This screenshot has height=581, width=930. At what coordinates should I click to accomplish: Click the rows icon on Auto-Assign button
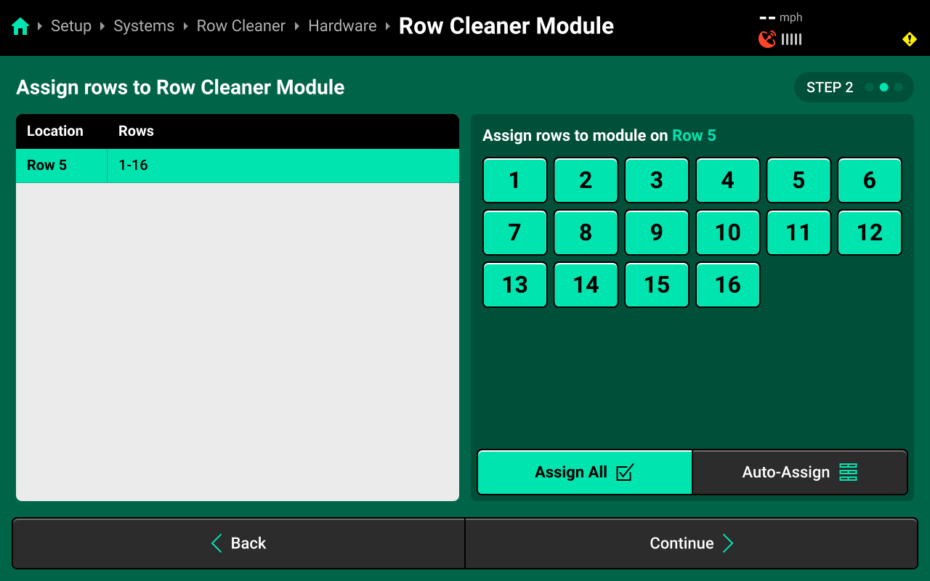tap(847, 472)
